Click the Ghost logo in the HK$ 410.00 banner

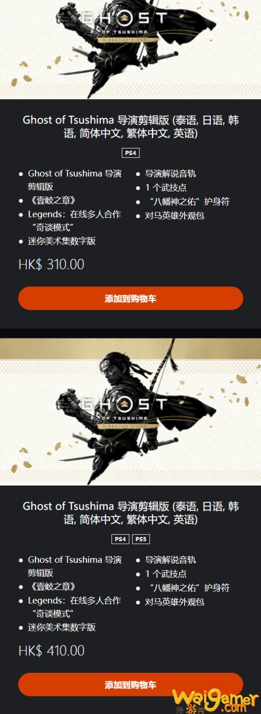(x=124, y=410)
